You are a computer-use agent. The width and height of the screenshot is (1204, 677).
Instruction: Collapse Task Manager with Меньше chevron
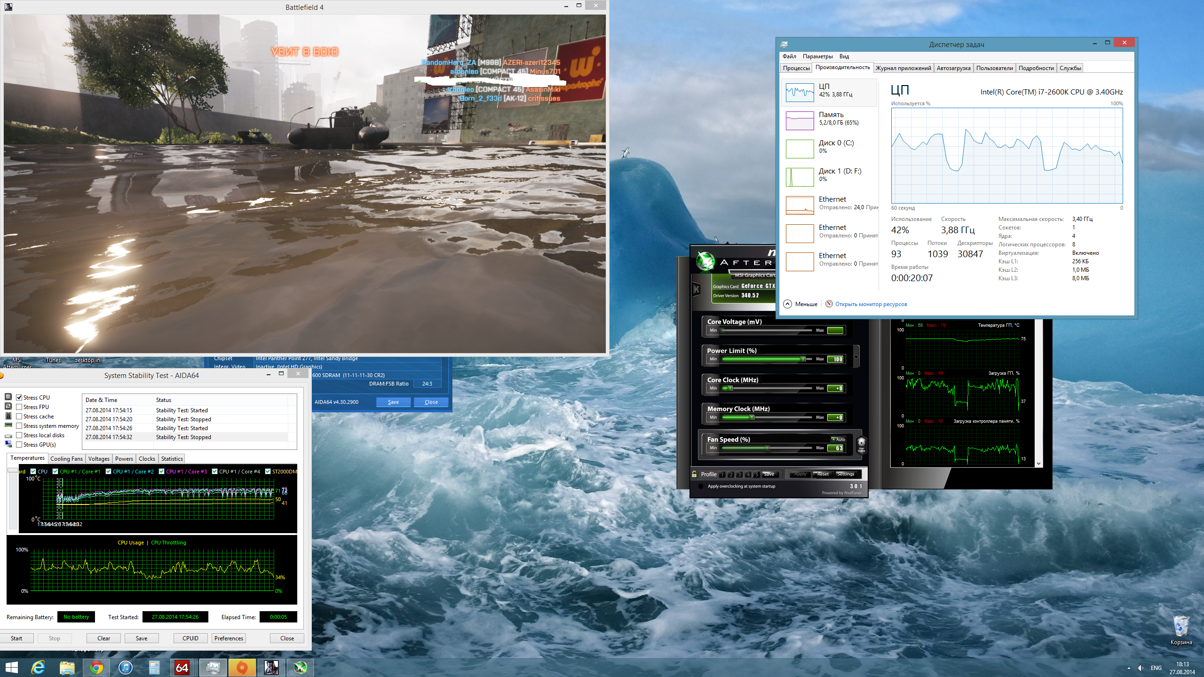pyautogui.click(x=788, y=304)
